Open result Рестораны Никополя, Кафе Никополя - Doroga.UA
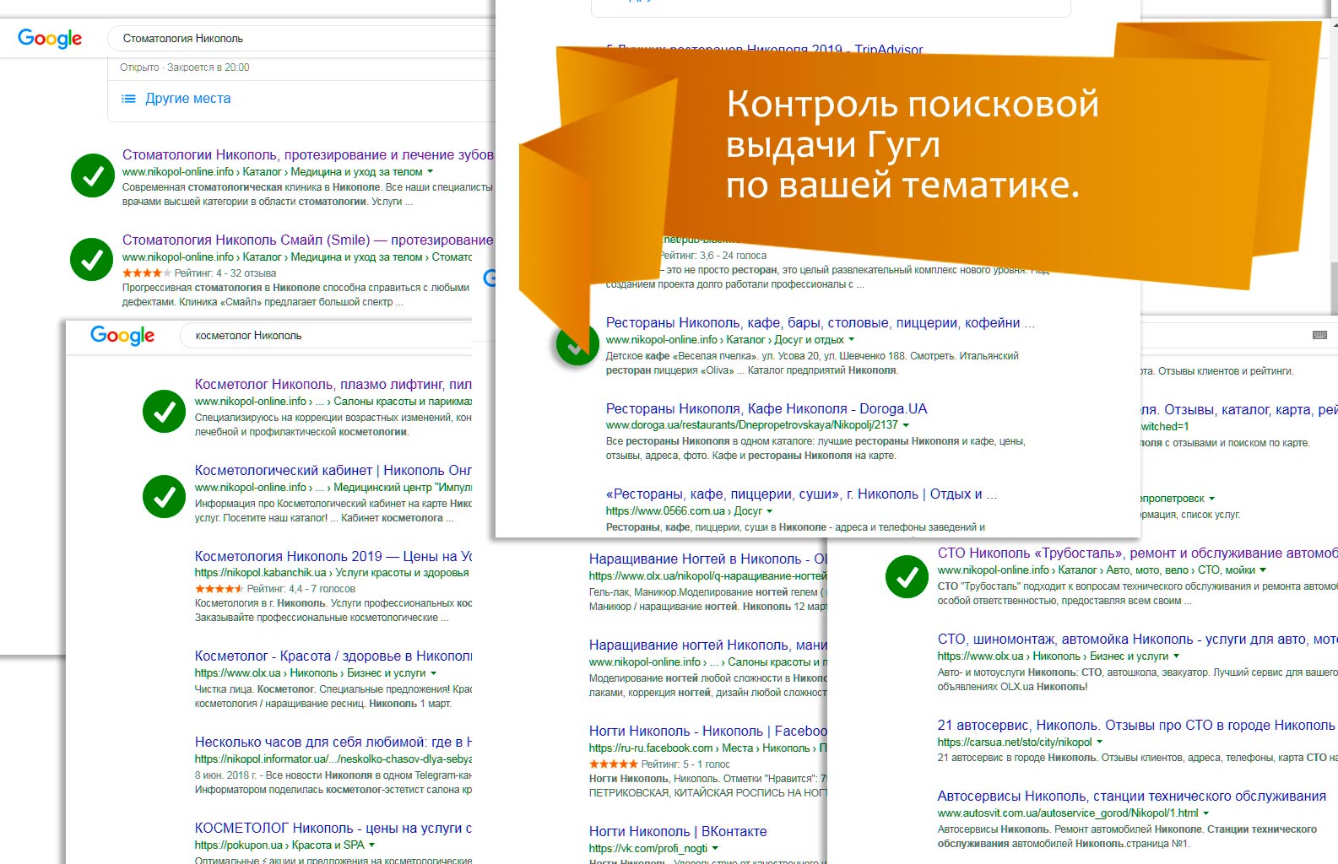The height and width of the screenshot is (864, 1338). pos(767,408)
